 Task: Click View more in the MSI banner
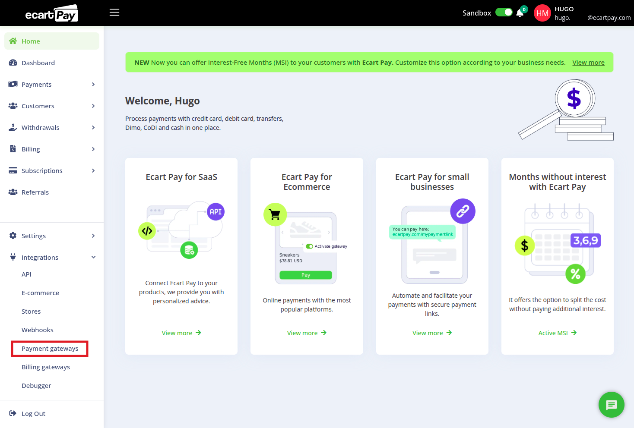588,63
